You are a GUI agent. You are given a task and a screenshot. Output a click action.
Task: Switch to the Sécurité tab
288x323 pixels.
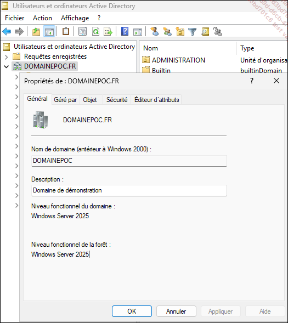117,100
